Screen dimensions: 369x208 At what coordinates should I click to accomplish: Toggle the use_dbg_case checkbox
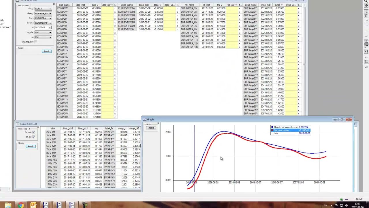coord(36,42)
